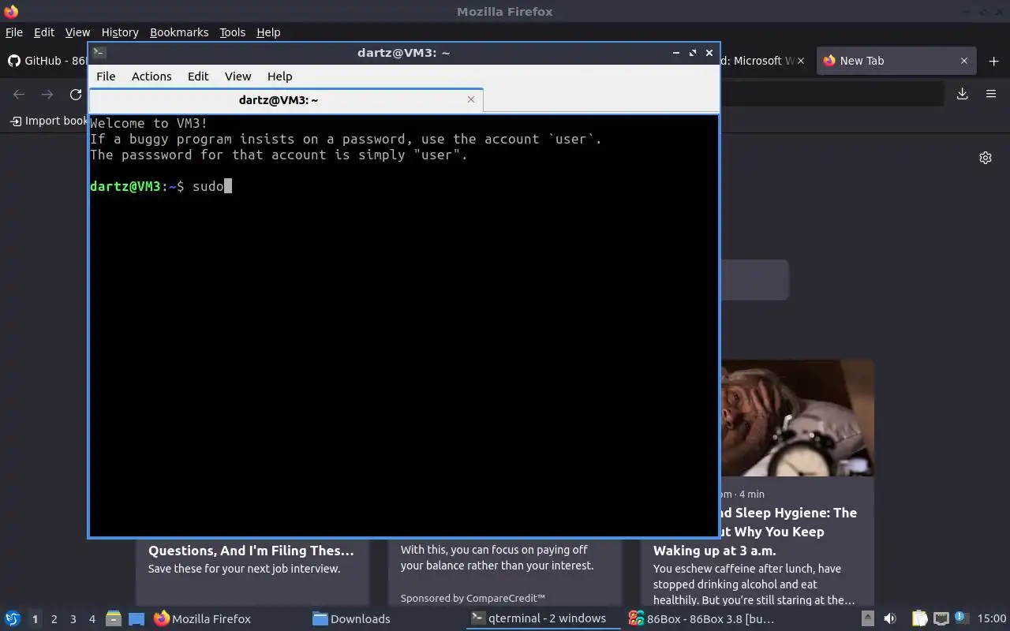Image resolution: width=1010 pixels, height=631 pixels.
Task: Close the dartz@VM3: ~ terminal tab
Action: click(471, 99)
